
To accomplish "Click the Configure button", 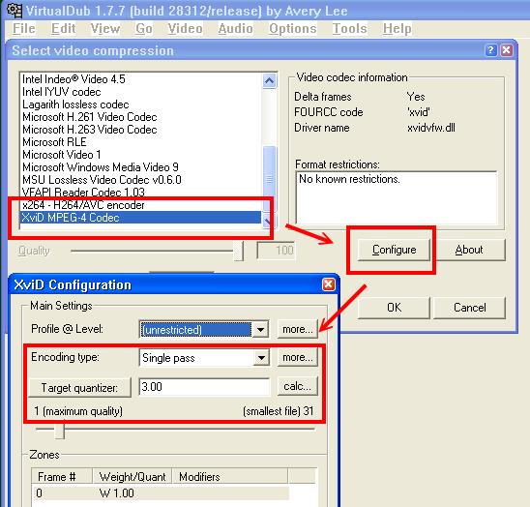I will coord(394,250).
